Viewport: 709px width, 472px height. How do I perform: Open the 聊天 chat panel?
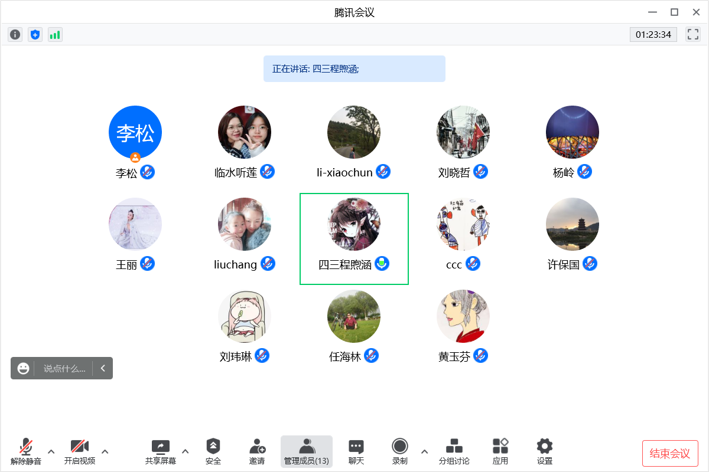[356, 453]
